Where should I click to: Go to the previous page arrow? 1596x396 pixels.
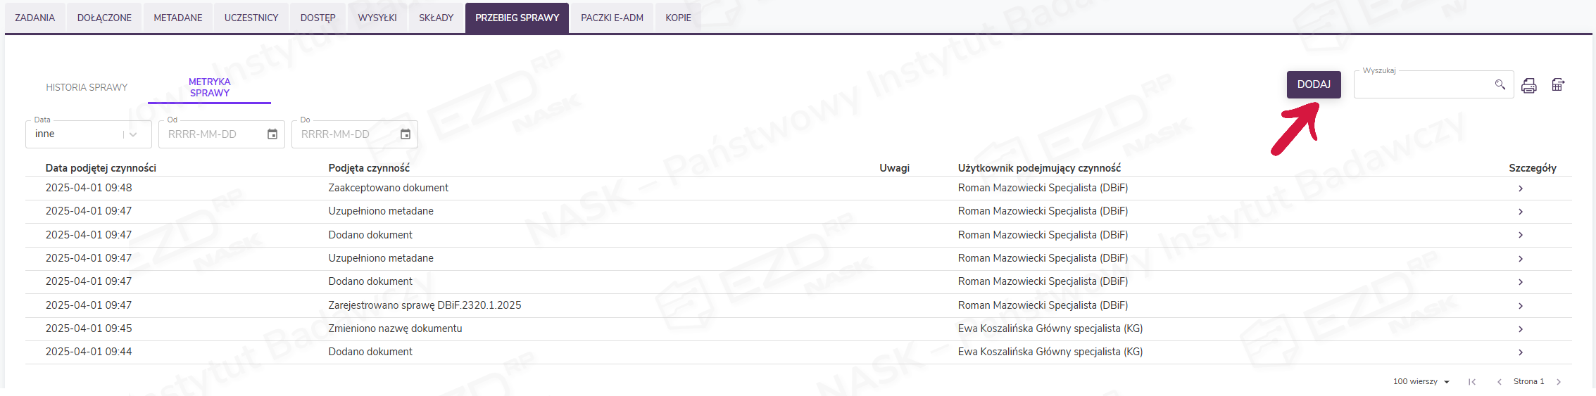[x=1499, y=382]
